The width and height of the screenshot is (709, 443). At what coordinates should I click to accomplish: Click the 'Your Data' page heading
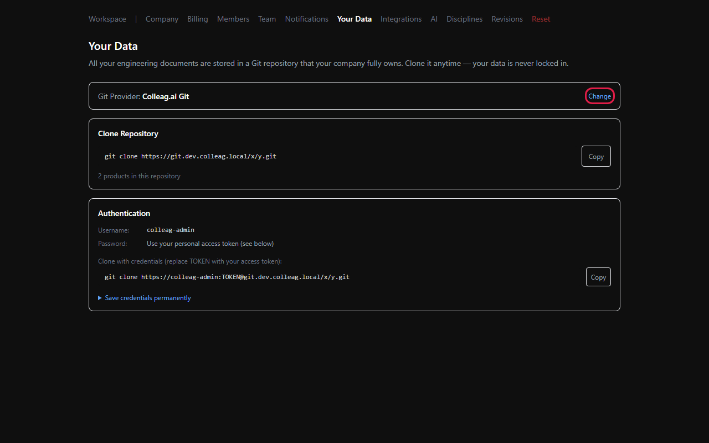[x=113, y=46]
